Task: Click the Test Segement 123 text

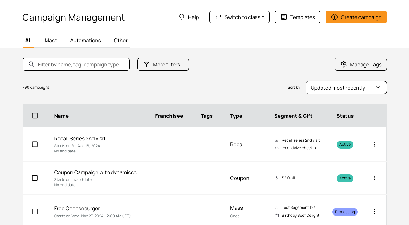Action: (x=299, y=207)
